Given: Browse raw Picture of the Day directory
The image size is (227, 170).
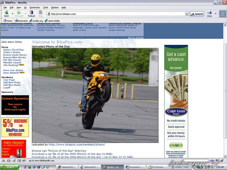Looking at the screenshot, I should coord(59,151).
